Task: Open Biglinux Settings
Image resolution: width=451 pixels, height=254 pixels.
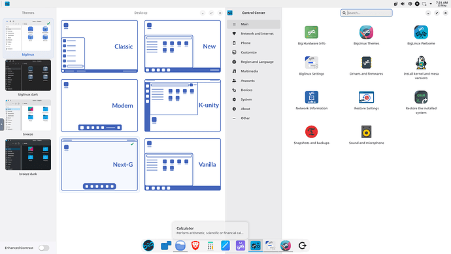Action: tap(312, 66)
